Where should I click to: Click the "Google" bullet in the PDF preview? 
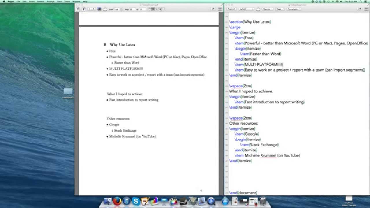coord(114,125)
